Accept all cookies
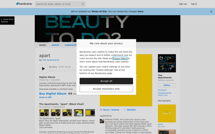 106,81
